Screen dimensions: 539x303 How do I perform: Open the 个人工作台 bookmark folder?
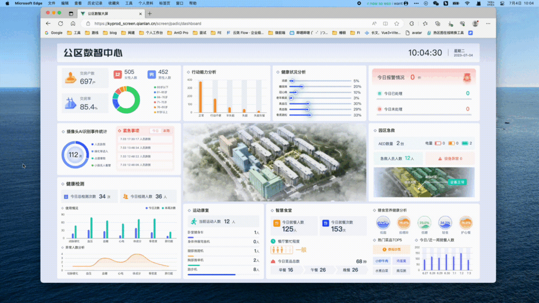point(151,33)
